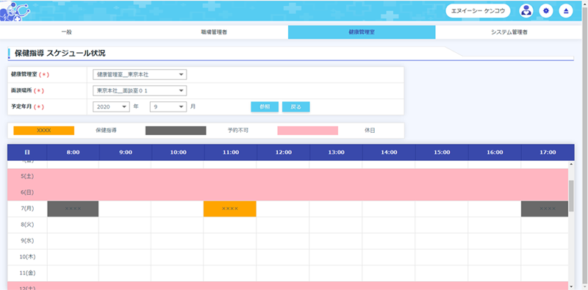Open the year 2020 dropdown
Viewport: 588px width, 290px height.
pos(111,106)
